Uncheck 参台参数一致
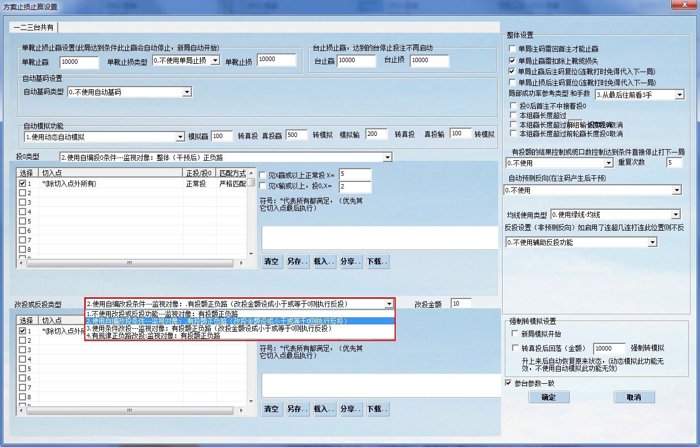Screen dimensions: 700x447 pos(508,383)
